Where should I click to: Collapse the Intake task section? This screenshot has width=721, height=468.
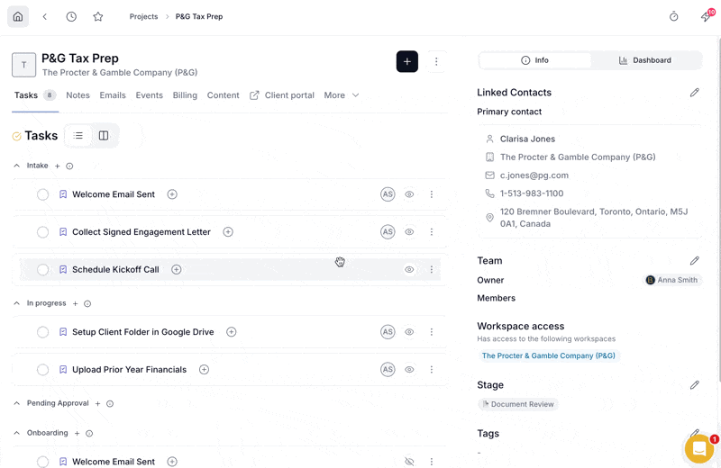click(x=17, y=166)
